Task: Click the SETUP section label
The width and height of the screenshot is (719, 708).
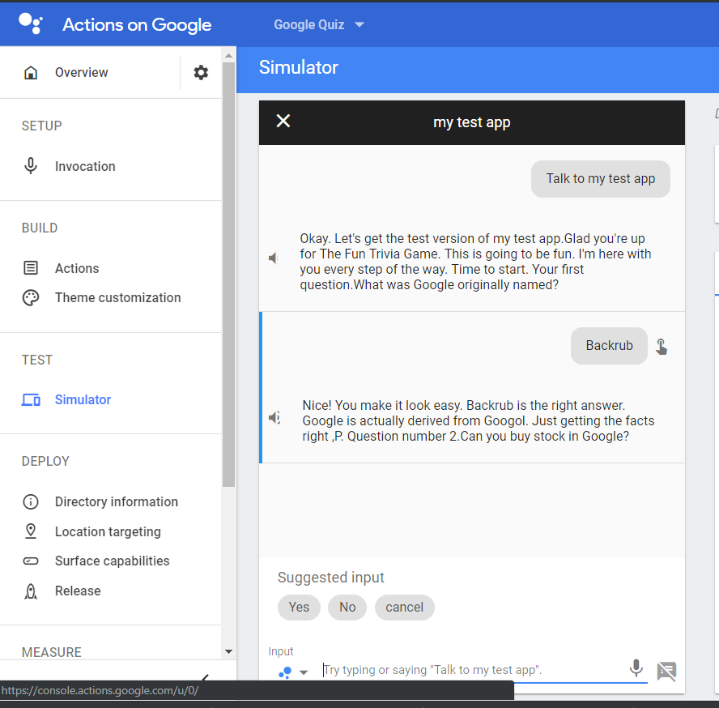Action: coord(42,126)
